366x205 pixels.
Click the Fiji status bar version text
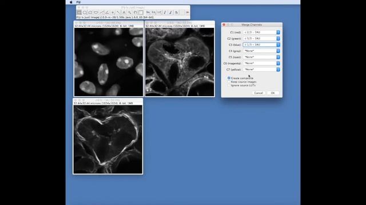(115, 18)
